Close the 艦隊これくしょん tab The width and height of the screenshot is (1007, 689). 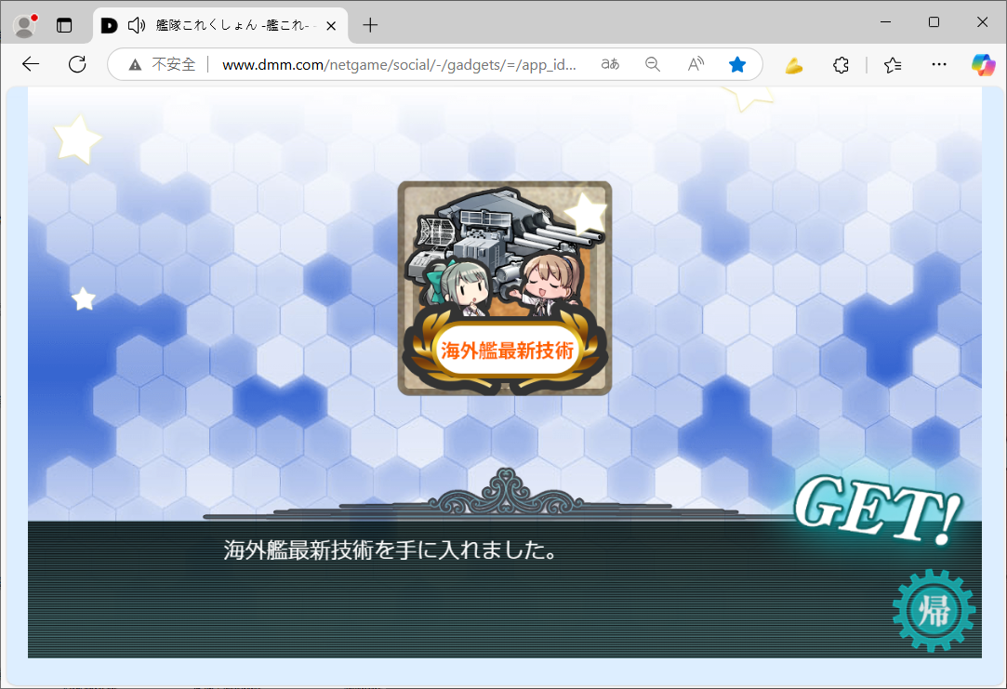coord(331,26)
